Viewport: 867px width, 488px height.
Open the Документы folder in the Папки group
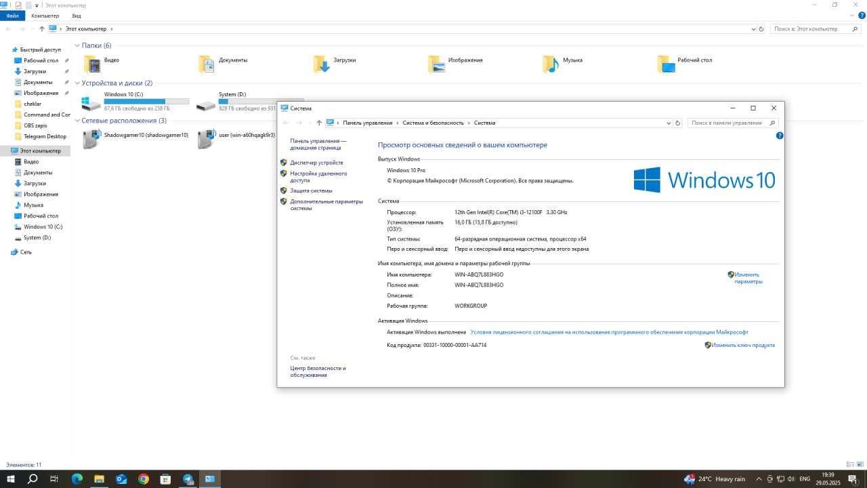[x=223, y=63]
